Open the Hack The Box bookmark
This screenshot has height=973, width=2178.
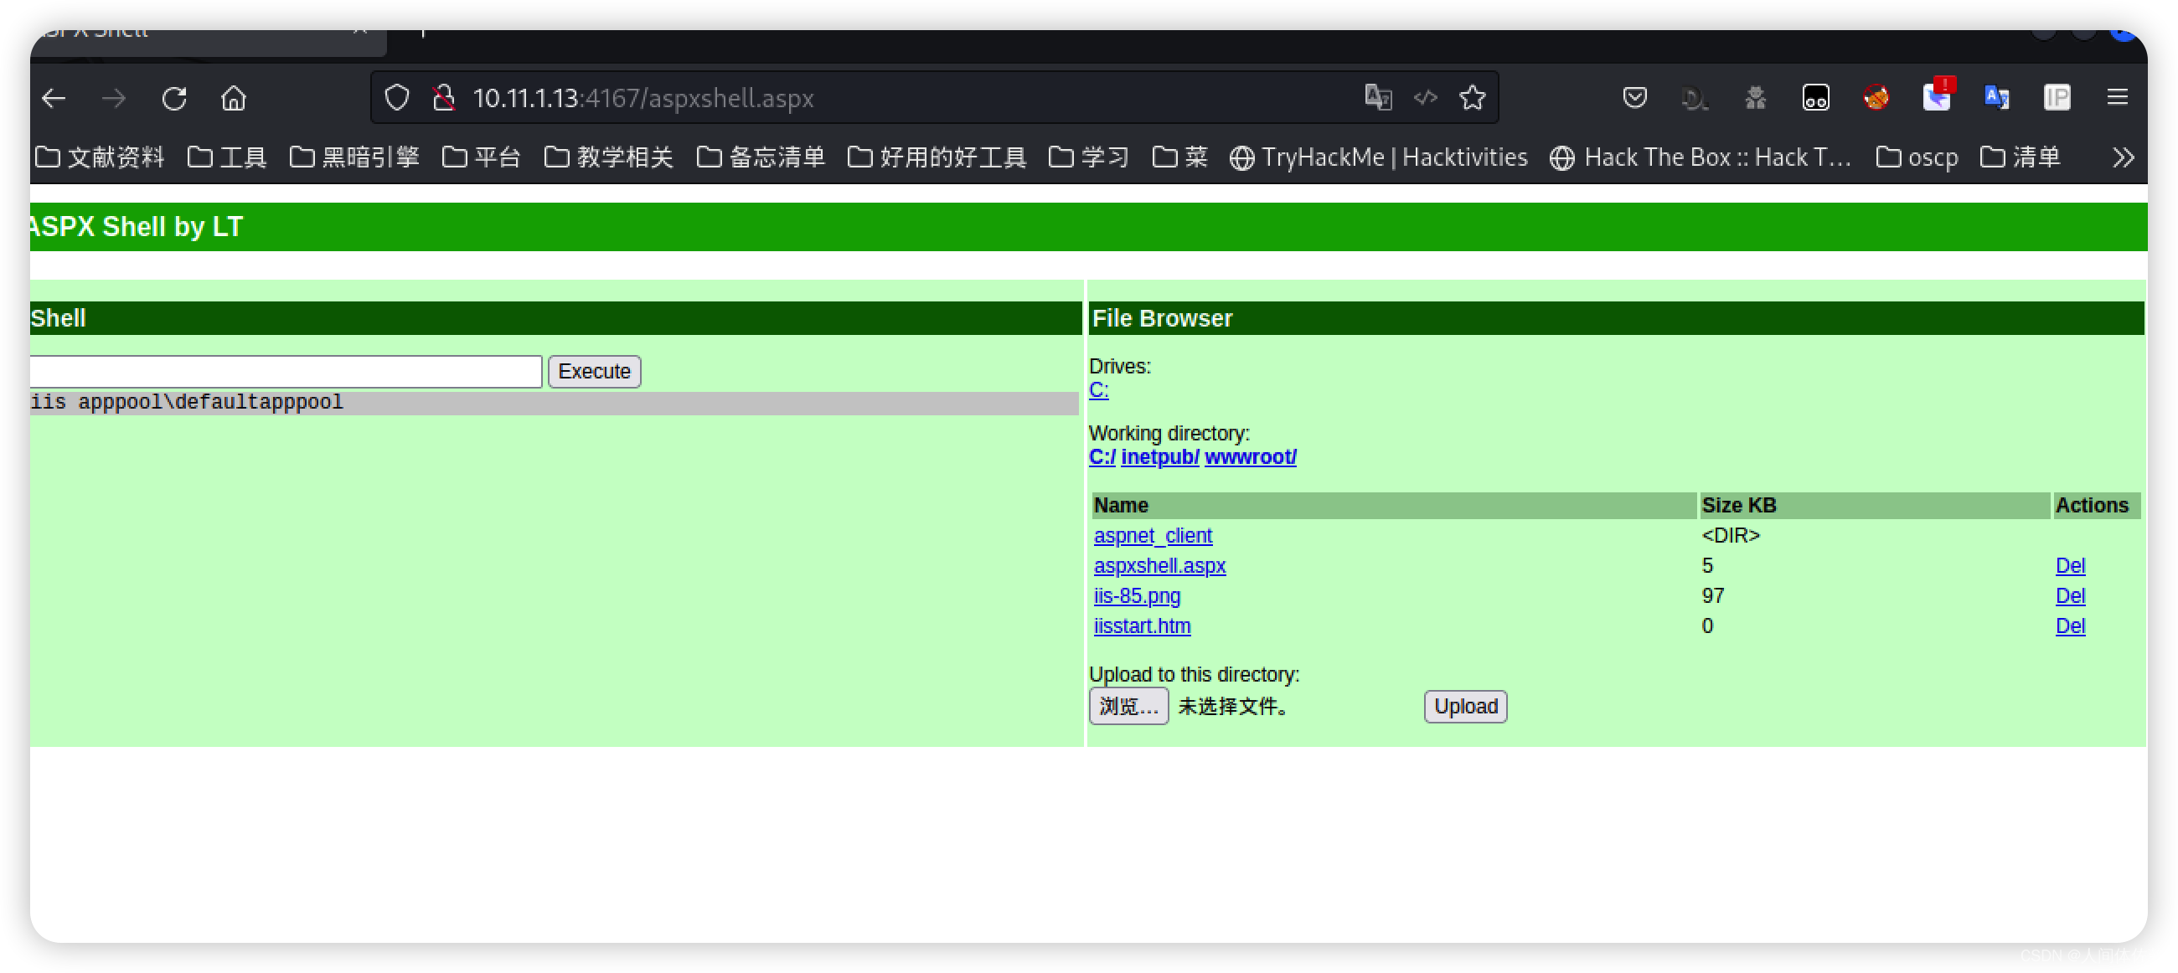pos(1701,157)
